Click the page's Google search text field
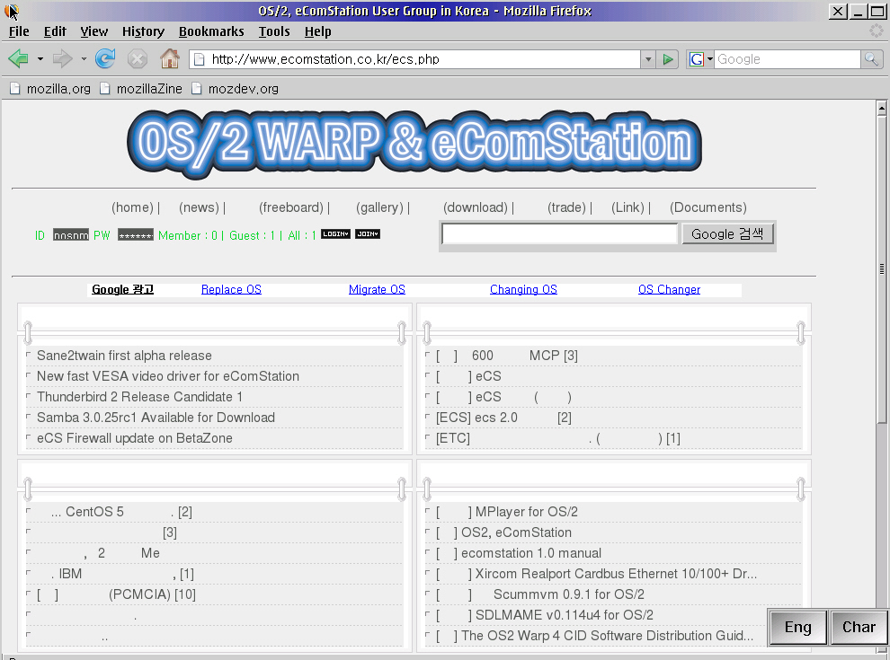The image size is (890, 660). 560,233
